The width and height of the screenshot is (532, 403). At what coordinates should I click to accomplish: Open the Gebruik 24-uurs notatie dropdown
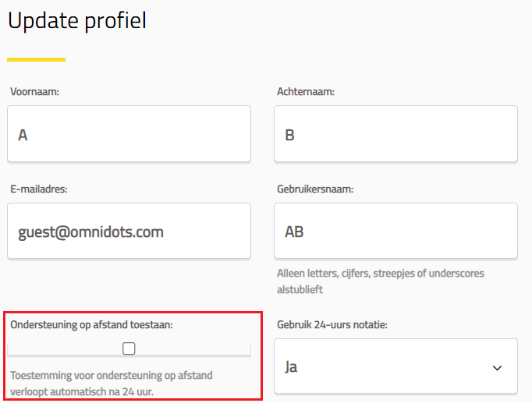coord(395,366)
